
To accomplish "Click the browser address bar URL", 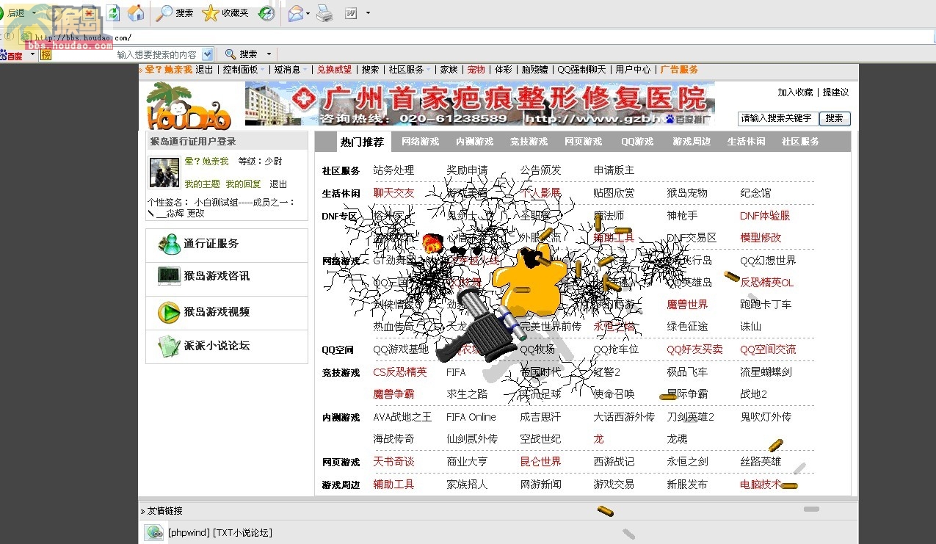I will pos(83,37).
